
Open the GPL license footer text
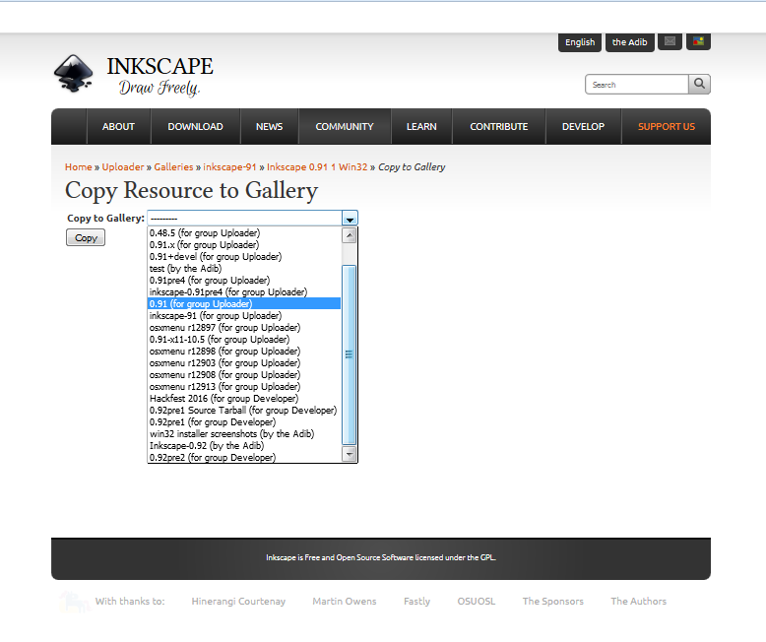pyautogui.click(x=381, y=557)
